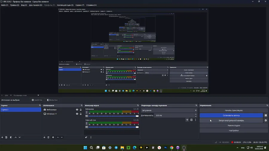Pause the recording with the pause icon
The width and height of the screenshot is (269, 151).
tap(266, 115)
